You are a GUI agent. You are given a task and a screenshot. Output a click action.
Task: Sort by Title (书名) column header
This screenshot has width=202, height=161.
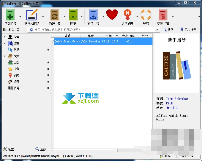point(67,36)
